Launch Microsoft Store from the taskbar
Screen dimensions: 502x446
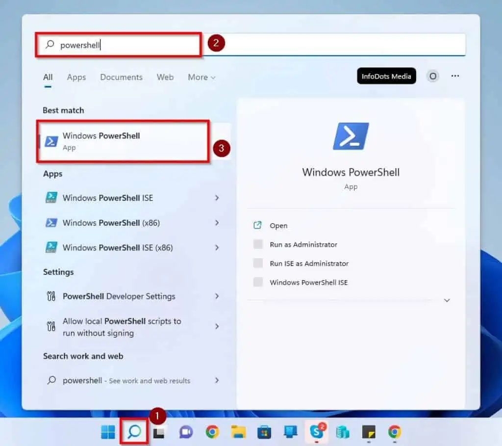pyautogui.click(x=264, y=433)
